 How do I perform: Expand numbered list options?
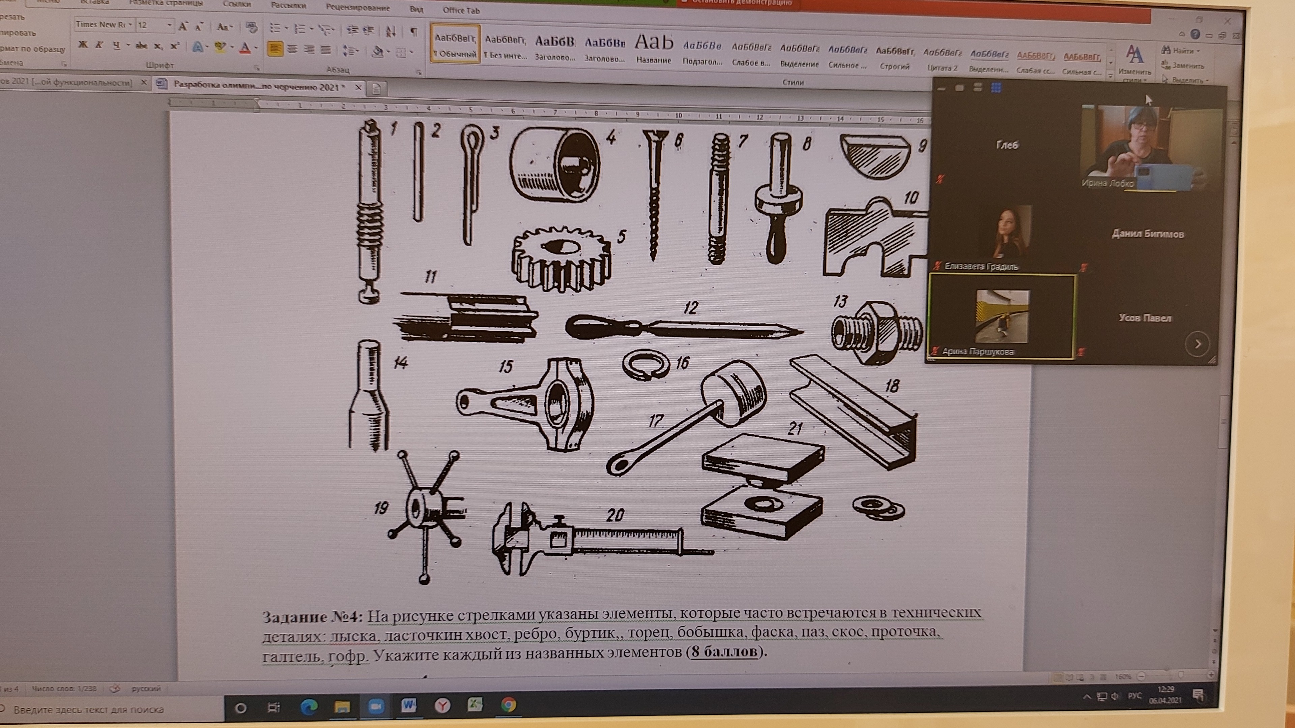(311, 29)
